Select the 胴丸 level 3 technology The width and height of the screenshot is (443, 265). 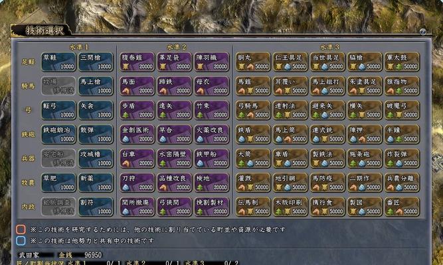pyautogui.click(x=253, y=62)
